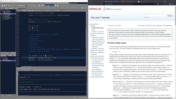Switch to the Services tab
Image resolution: width=176 pixels, height=99 pixels.
(x=11, y=9)
